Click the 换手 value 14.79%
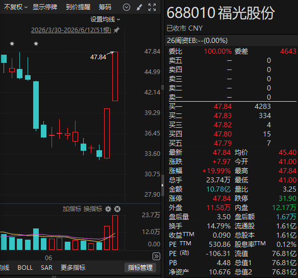Viewport: 298px width, 278px height. 218,226
